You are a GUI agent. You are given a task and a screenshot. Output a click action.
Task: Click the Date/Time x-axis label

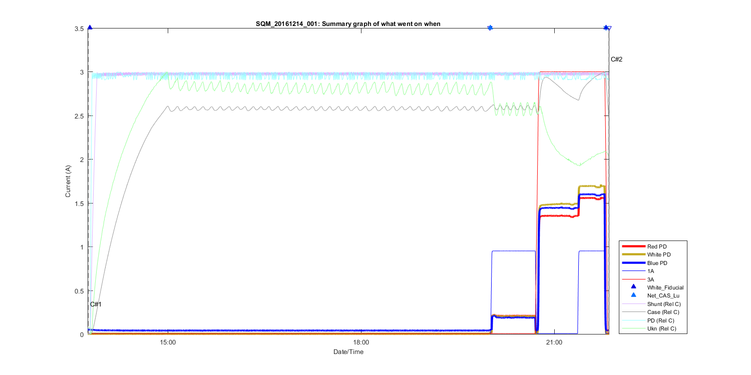(x=348, y=352)
